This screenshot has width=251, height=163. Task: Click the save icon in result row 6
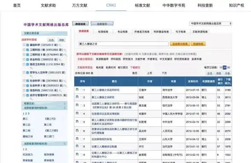pyautogui.click(x=77, y=131)
